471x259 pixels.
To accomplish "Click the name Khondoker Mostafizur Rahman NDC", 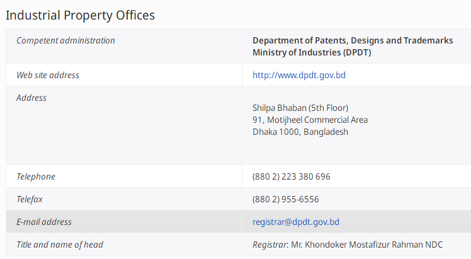I will pos(373,245).
